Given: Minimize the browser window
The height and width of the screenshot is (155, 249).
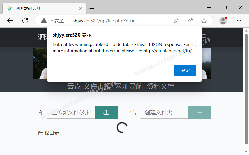Looking at the screenshot, I should point(209,7).
